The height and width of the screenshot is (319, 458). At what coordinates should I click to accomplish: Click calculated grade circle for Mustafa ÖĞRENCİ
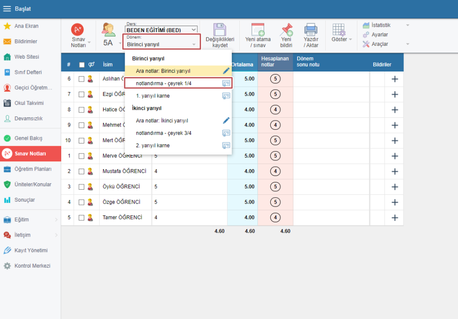pos(275,171)
